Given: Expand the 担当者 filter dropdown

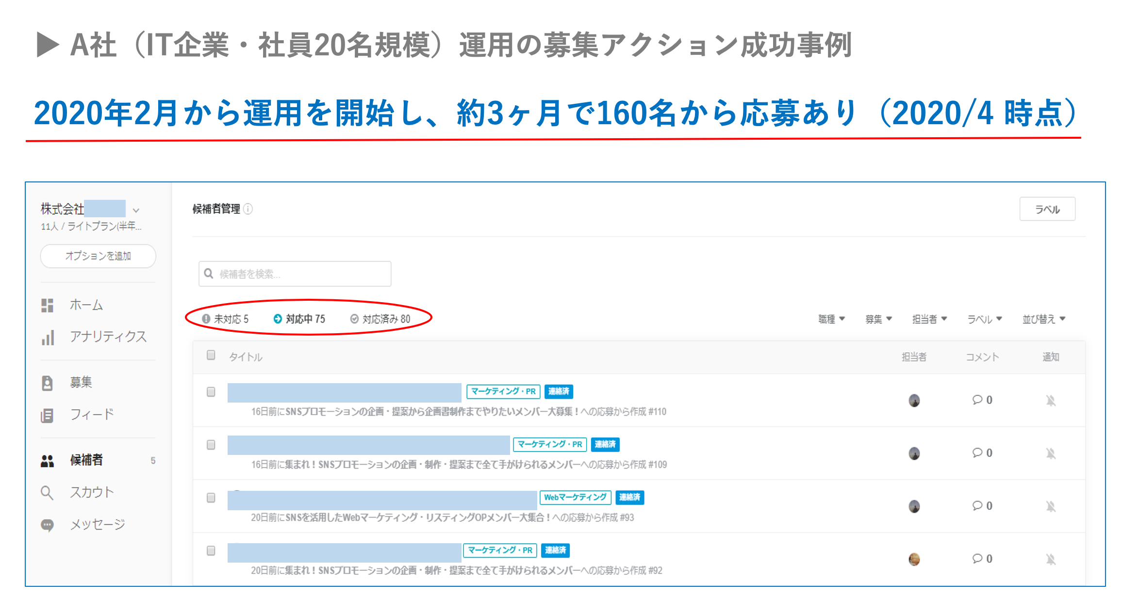Looking at the screenshot, I should [929, 319].
